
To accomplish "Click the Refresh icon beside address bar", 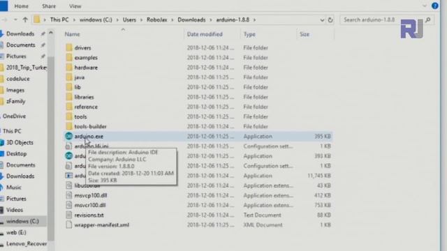I will pyautogui.click(x=330, y=20).
